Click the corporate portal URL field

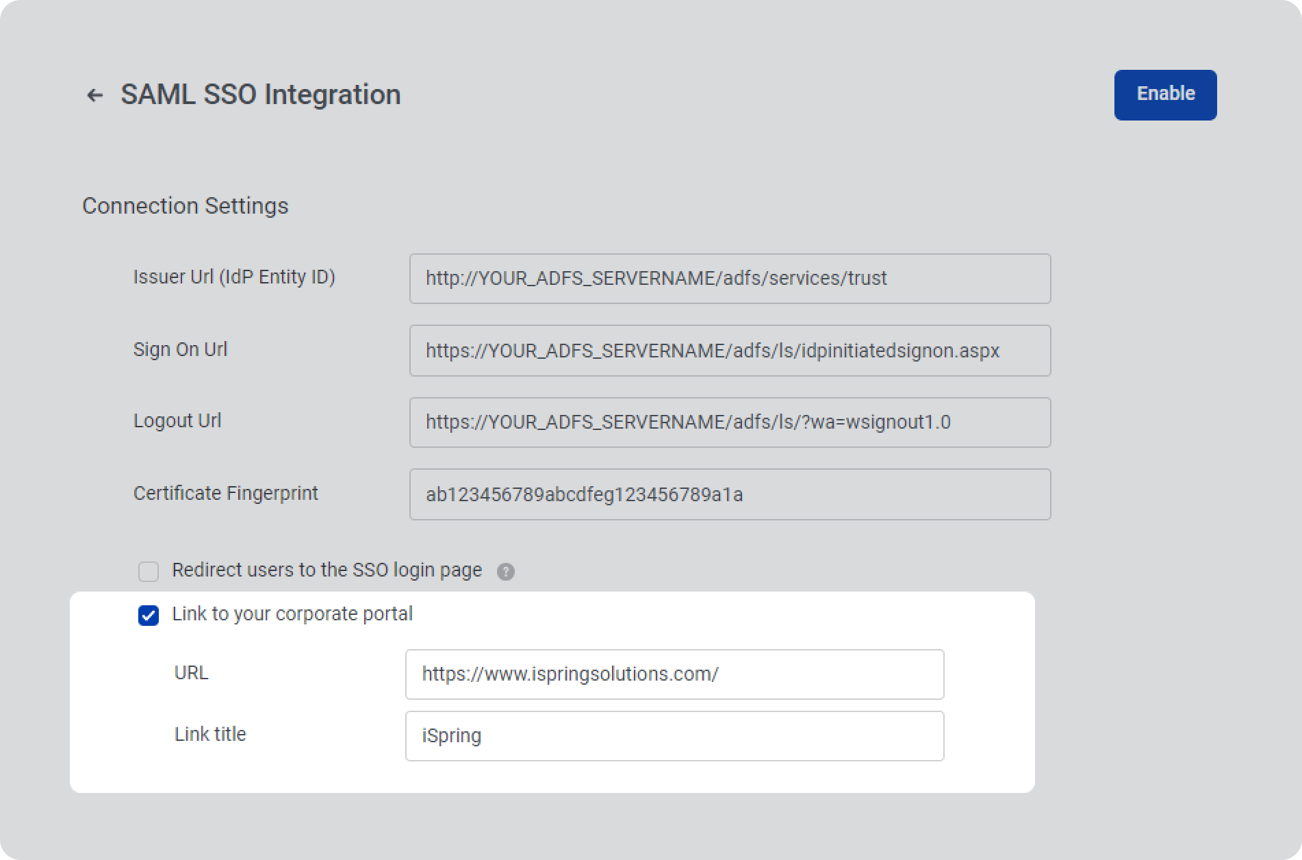(674, 674)
